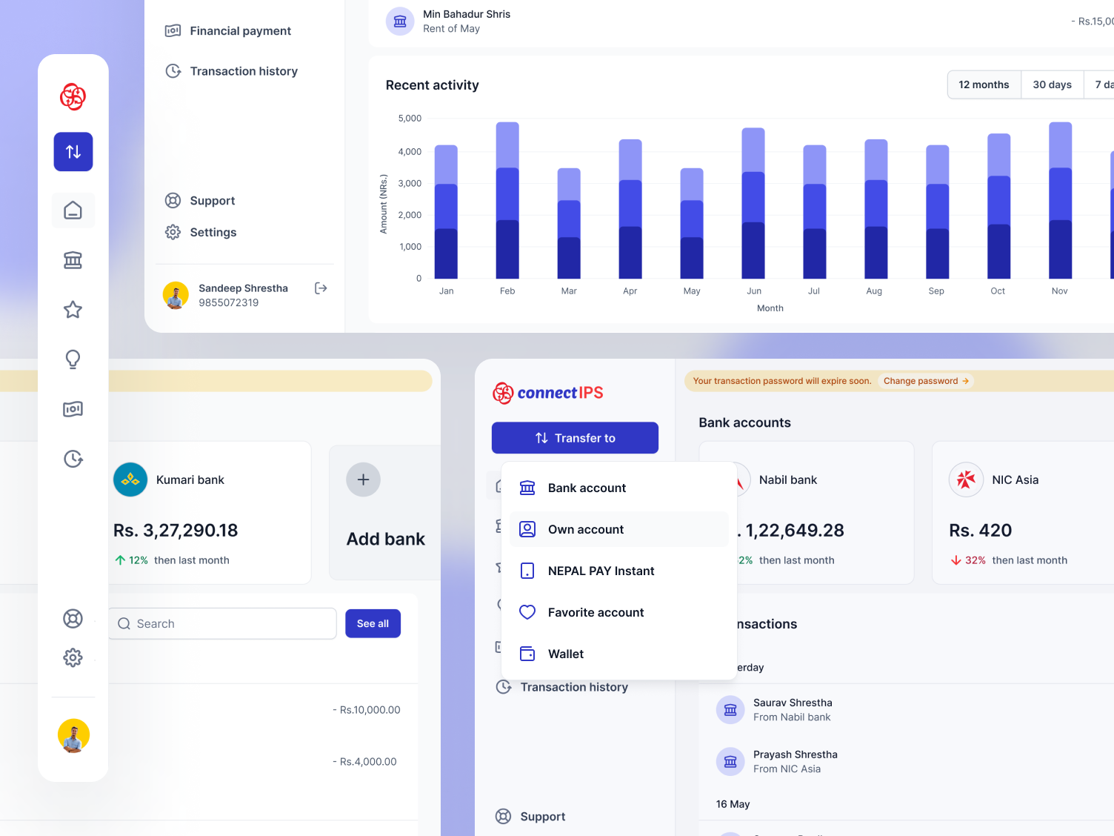
Task: Switch to the 12 months chart view
Action: click(x=984, y=84)
